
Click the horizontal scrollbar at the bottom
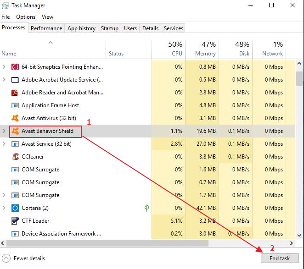click(x=110, y=243)
